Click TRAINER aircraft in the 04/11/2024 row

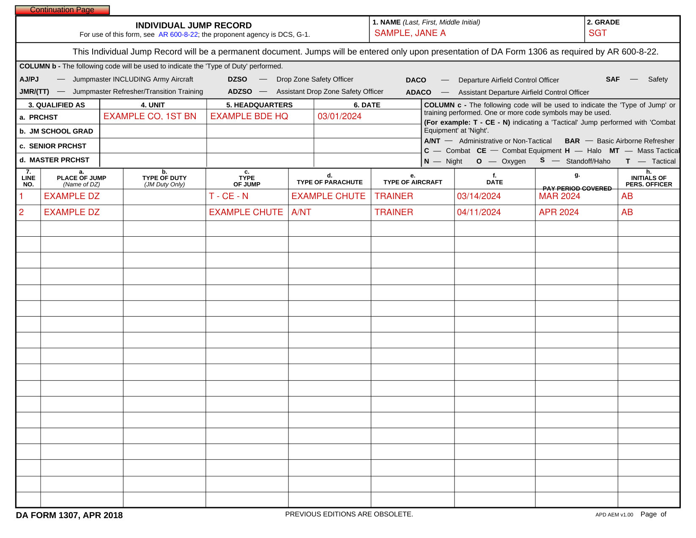(x=412, y=213)
